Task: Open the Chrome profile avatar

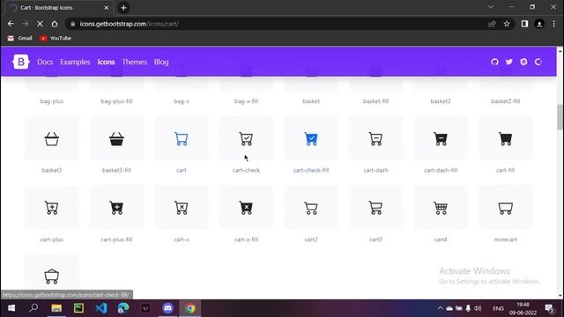Action: pyautogui.click(x=539, y=24)
